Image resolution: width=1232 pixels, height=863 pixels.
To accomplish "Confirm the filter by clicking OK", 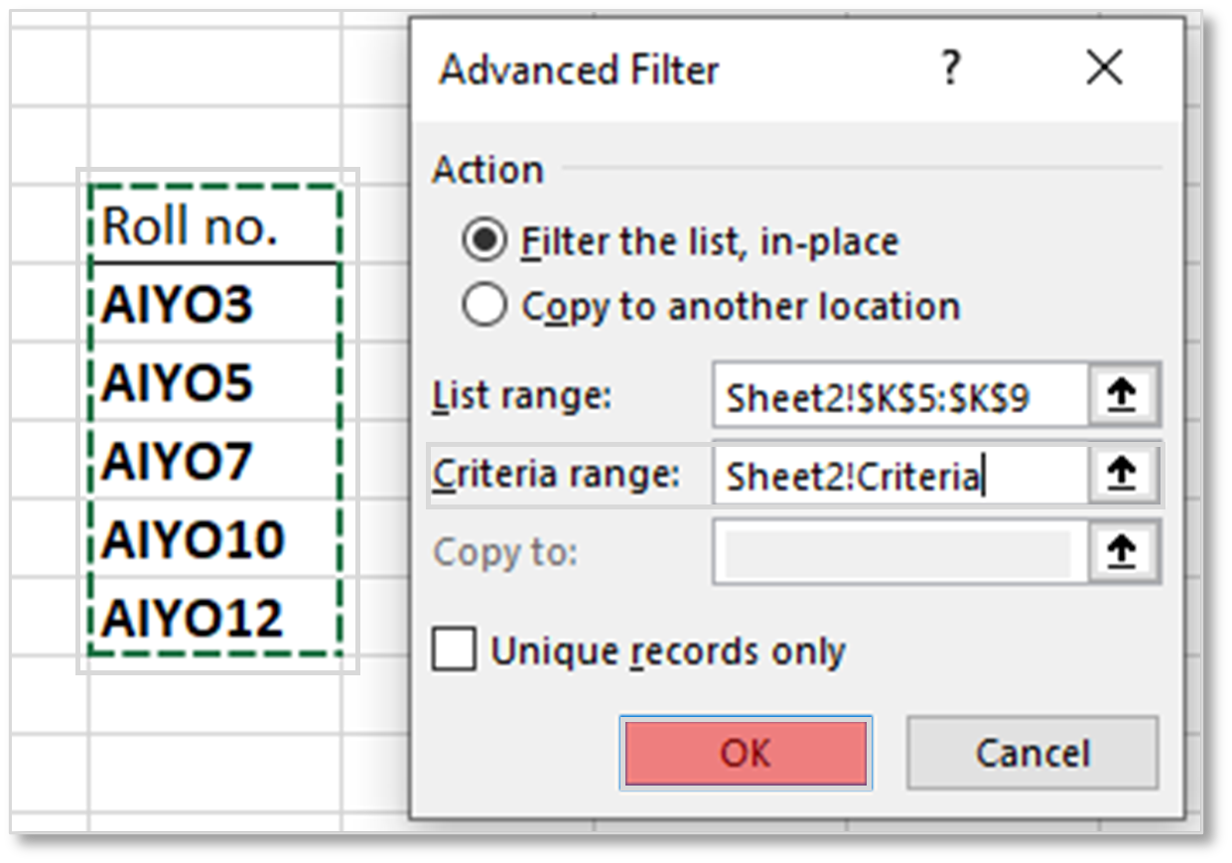I will click(747, 752).
